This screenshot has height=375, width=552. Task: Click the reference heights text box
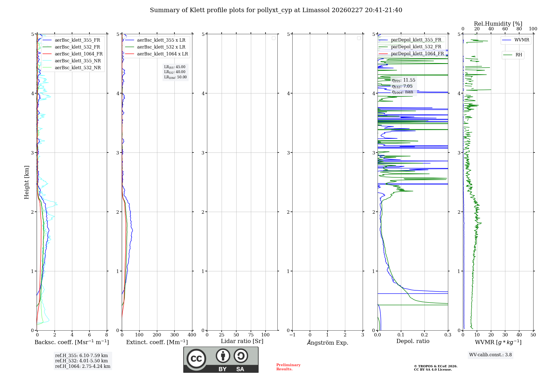tap(83, 361)
